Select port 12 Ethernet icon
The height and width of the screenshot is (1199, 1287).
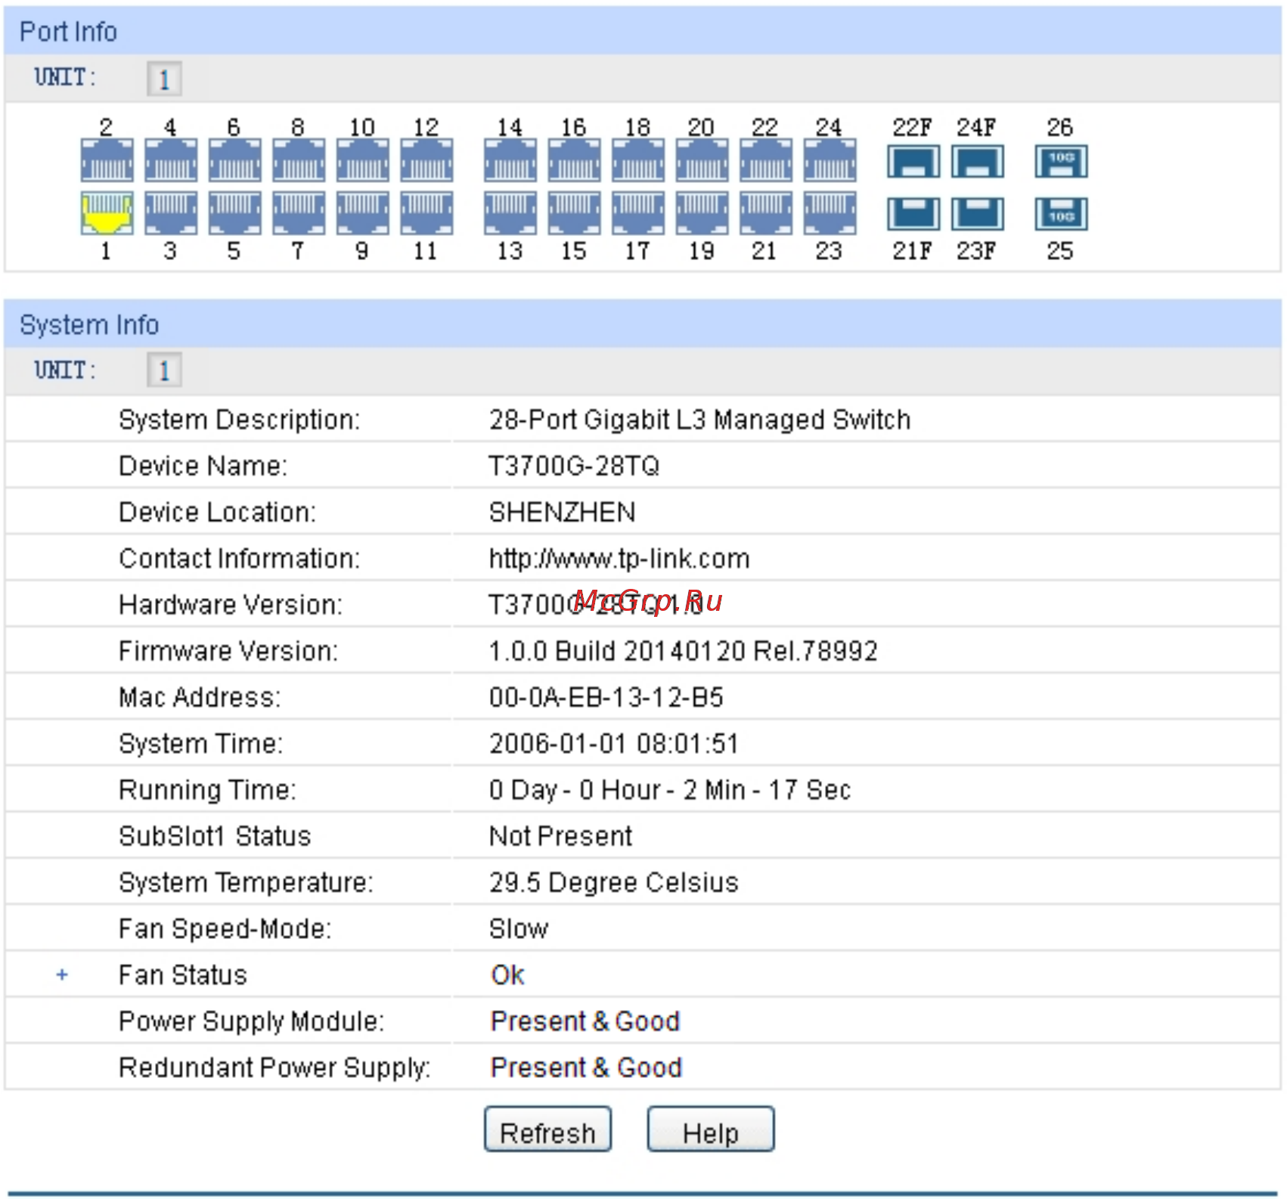[x=426, y=160]
